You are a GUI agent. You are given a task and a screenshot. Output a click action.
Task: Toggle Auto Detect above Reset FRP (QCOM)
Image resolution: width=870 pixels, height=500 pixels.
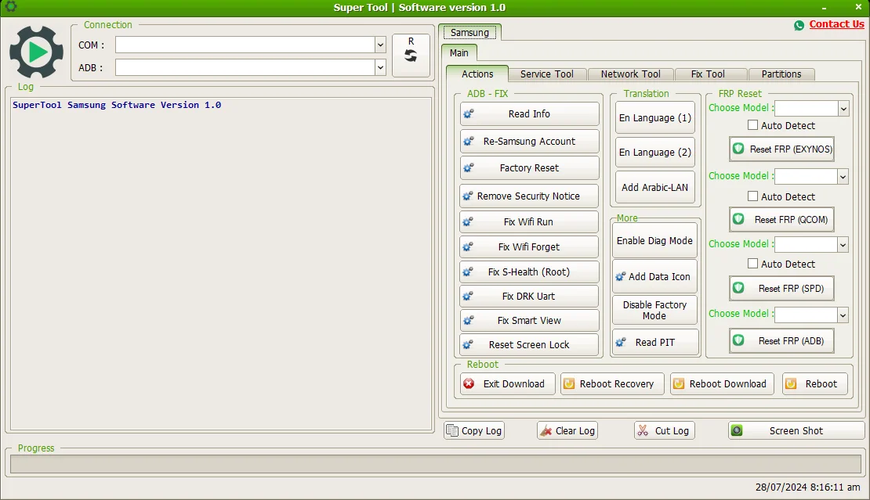point(753,196)
